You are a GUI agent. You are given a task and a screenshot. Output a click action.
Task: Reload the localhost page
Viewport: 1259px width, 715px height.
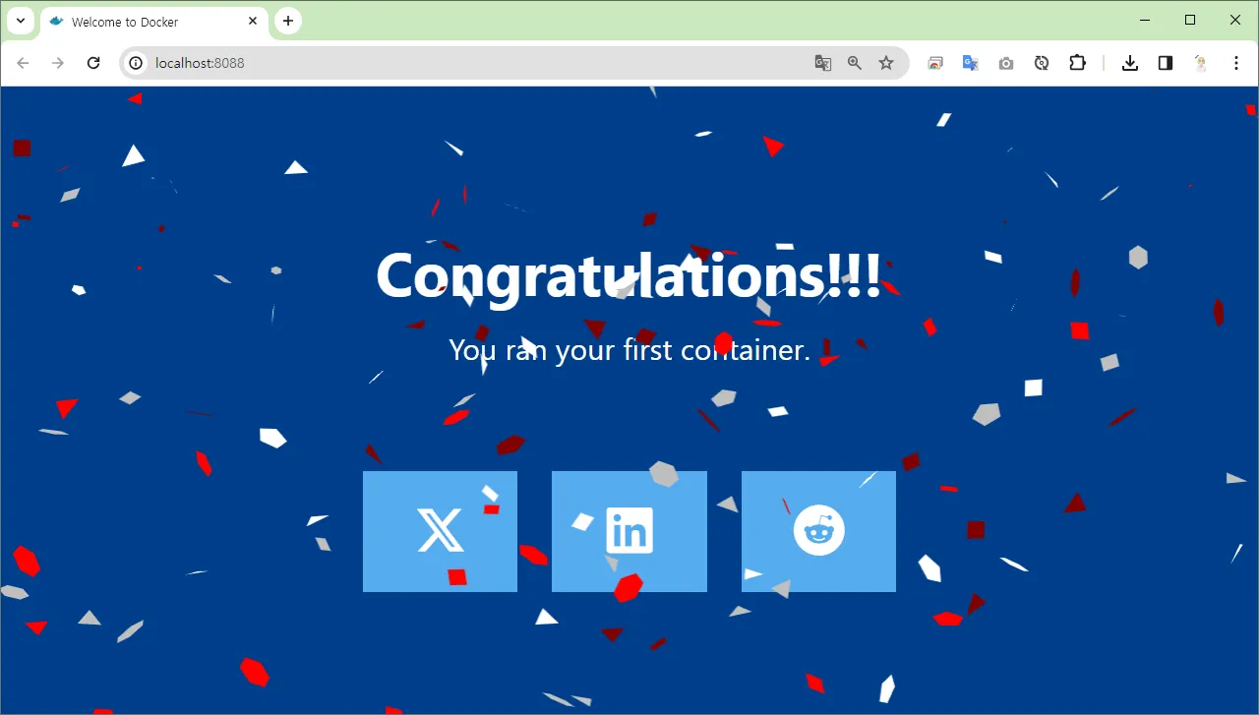[x=93, y=63]
